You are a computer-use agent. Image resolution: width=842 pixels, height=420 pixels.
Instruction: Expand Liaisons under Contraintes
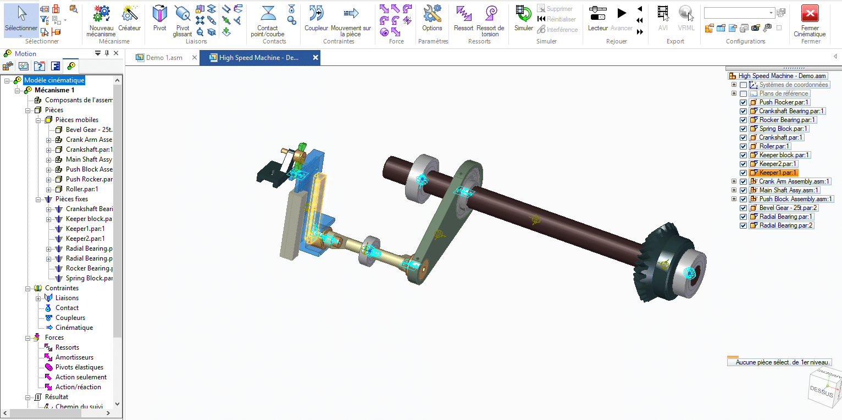tap(38, 297)
